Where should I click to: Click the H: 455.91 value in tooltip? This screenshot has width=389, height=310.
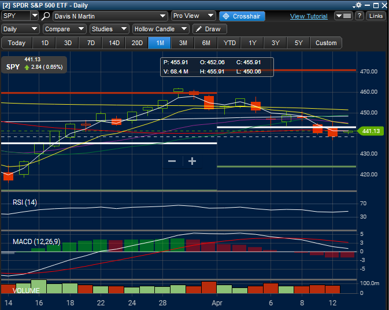[212, 72]
